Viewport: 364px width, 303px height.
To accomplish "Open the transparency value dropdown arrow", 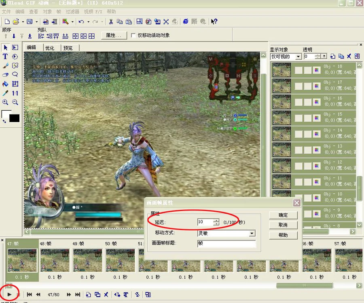I will (324, 56).
